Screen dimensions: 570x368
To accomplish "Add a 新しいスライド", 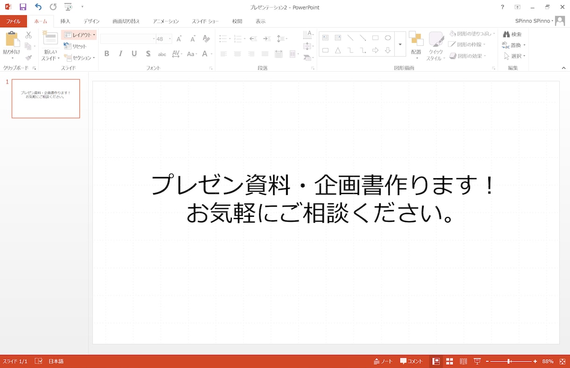I will [50, 46].
